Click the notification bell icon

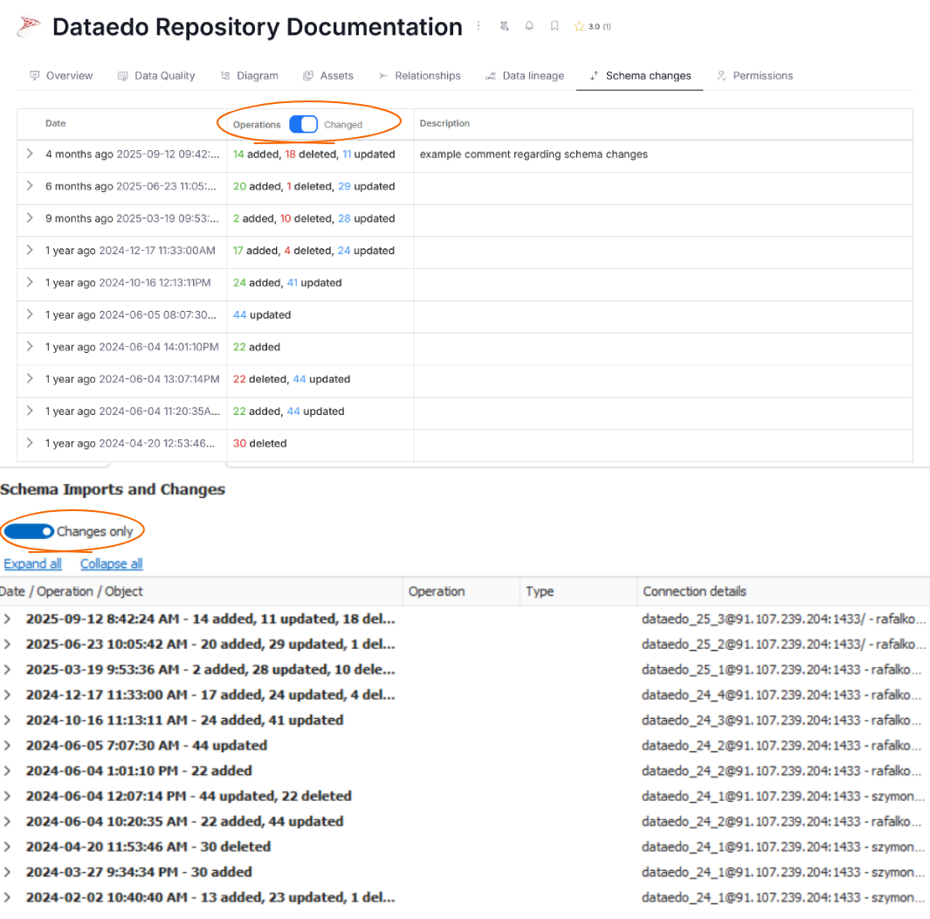coord(529,26)
